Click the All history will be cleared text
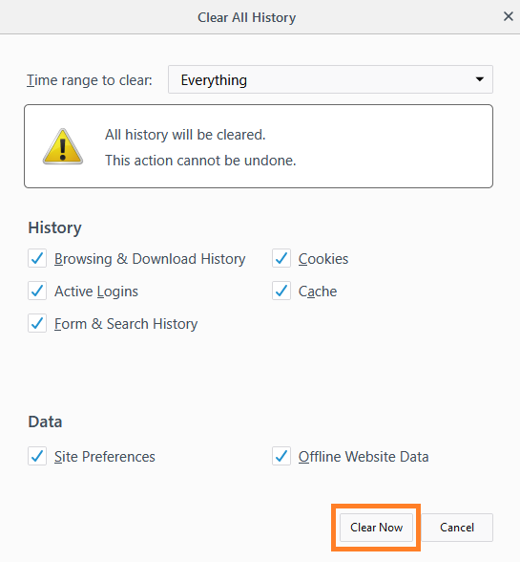520x562 pixels. click(185, 135)
